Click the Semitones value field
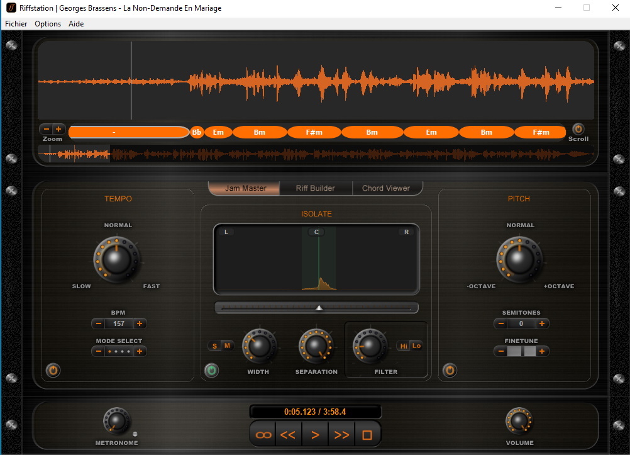The image size is (630, 455). click(x=521, y=323)
